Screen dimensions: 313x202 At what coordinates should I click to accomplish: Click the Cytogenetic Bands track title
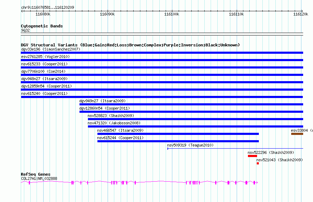[x=42, y=26]
